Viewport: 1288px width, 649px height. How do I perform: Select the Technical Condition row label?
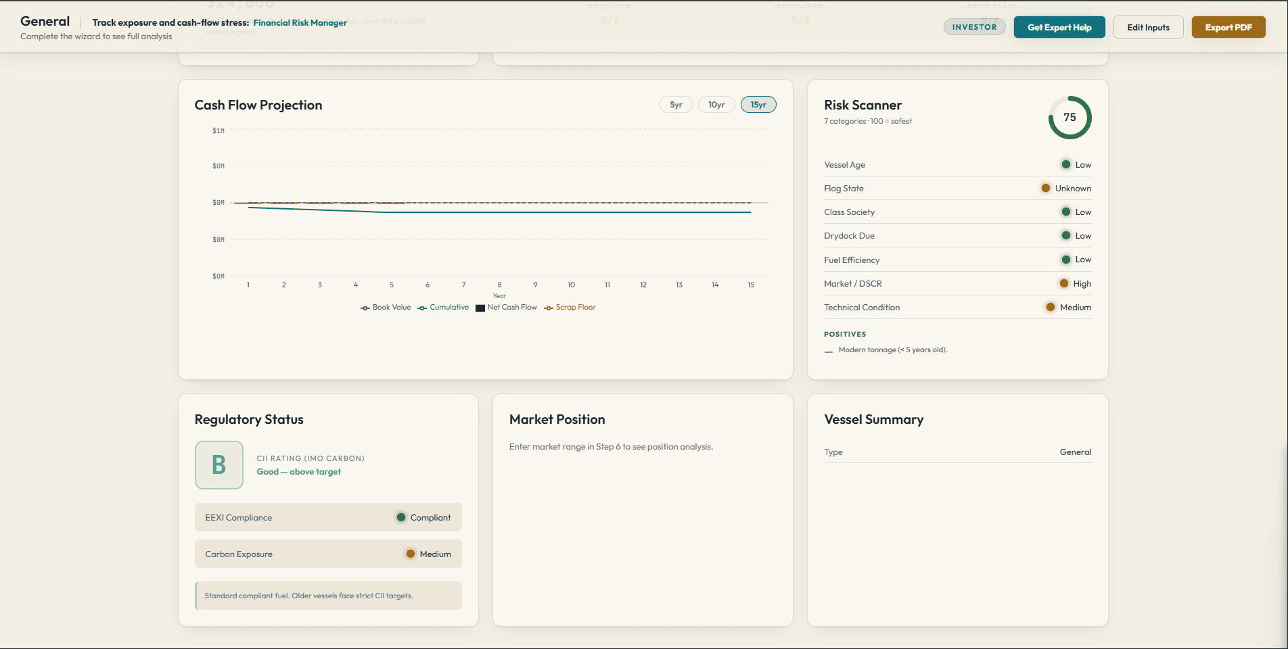(x=862, y=308)
